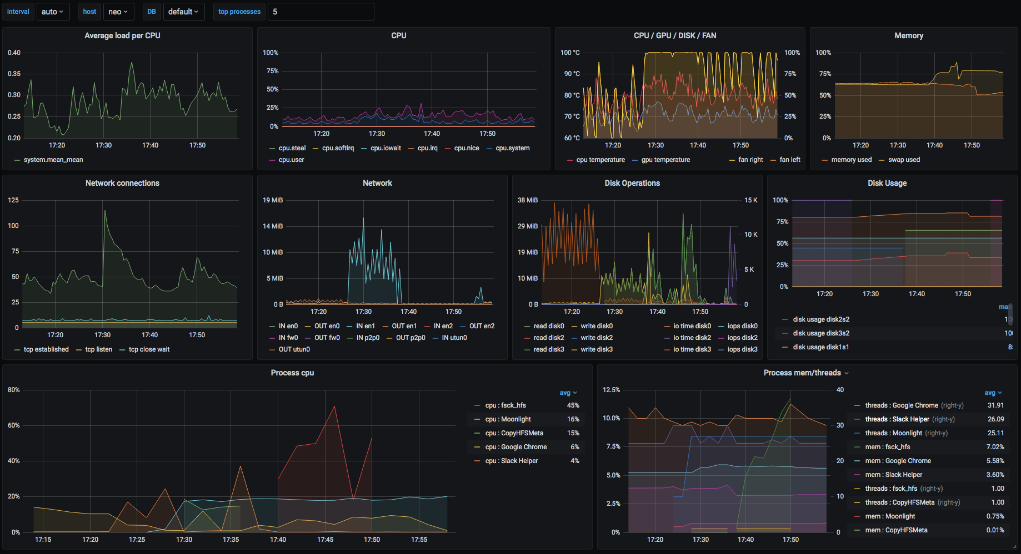This screenshot has height=554, width=1021.
Task: Toggle the cpu : Moonlight legend series
Action: (508, 419)
